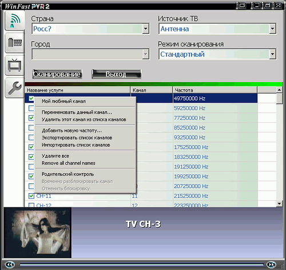Sort by Частота column header

tap(215, 90)
